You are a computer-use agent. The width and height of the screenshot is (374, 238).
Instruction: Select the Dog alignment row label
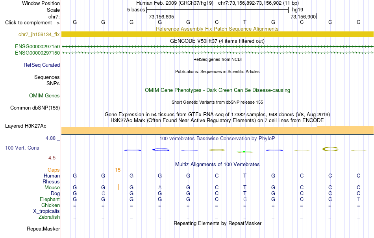pos(55,194)
